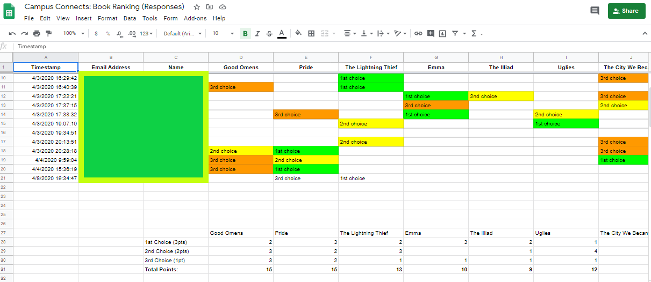Select The Lightning Thief header cell

371,68
